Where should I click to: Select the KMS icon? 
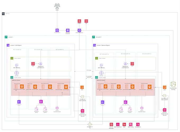[x=124, y=124]
